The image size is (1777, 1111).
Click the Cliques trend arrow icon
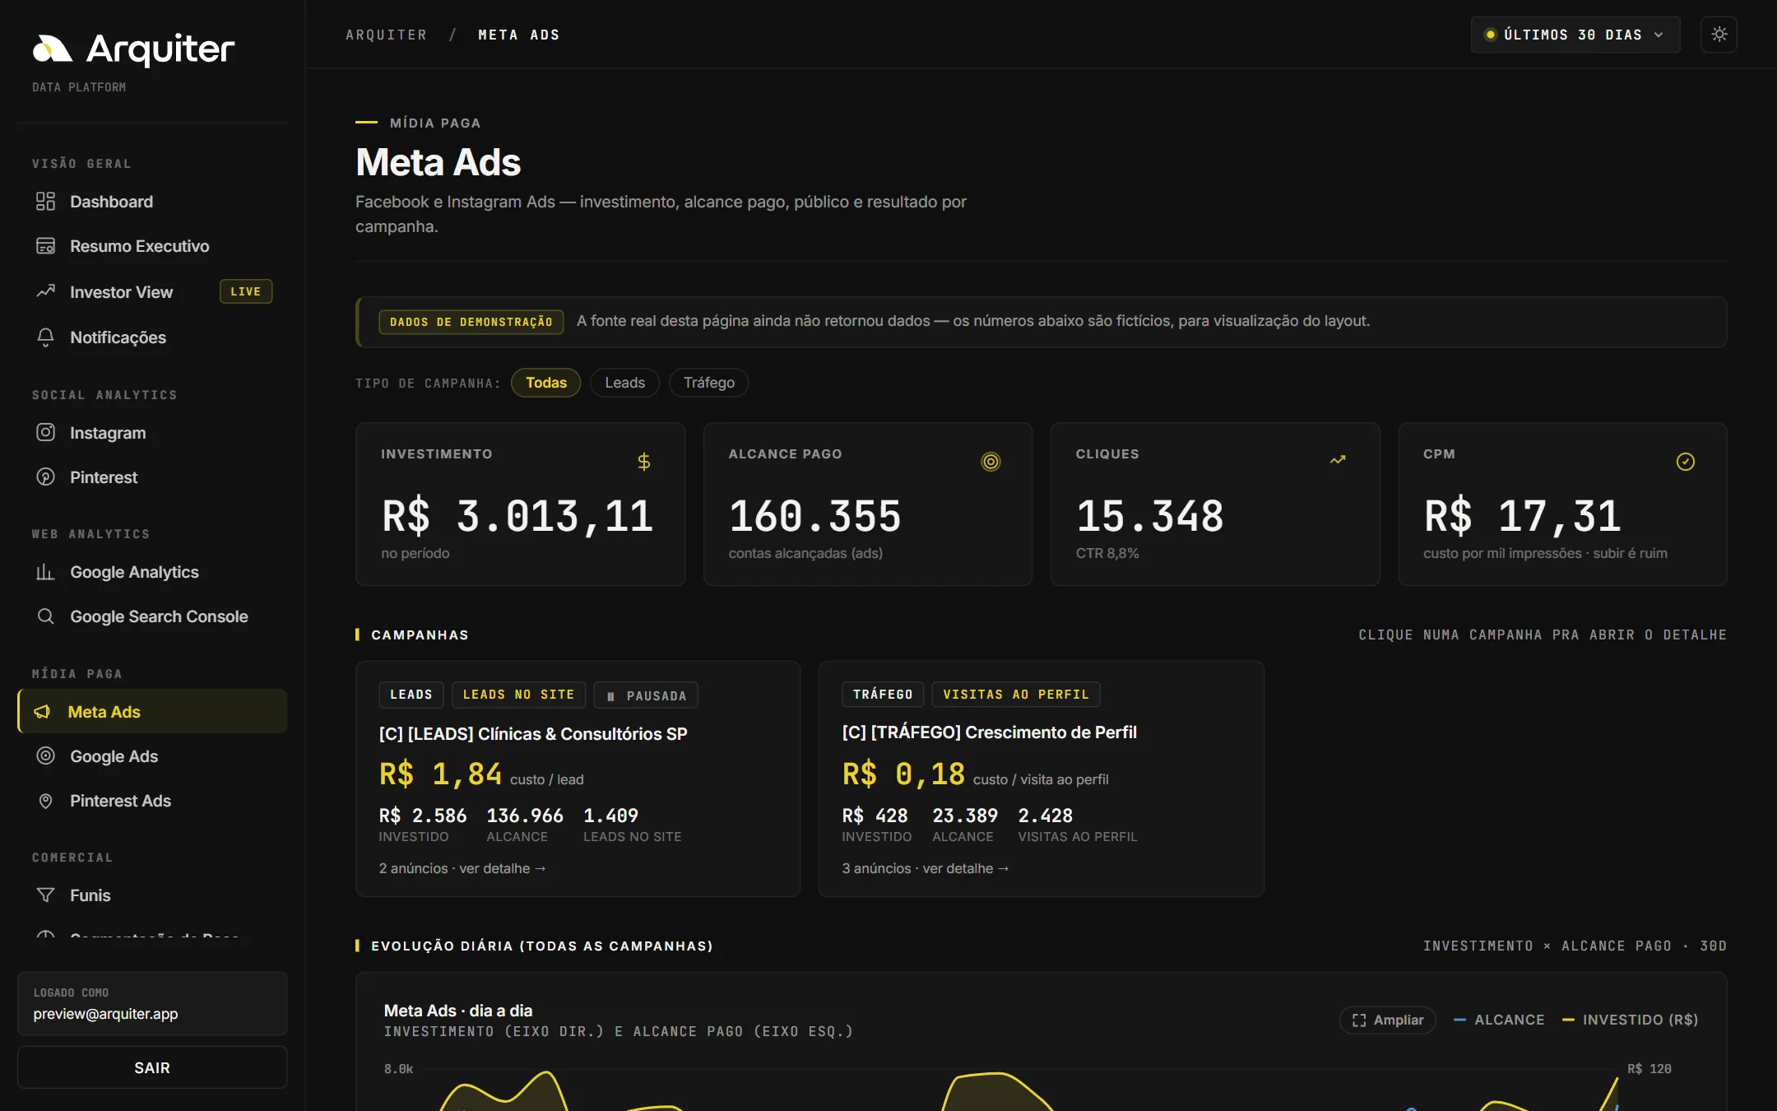tap(1338, 460)
